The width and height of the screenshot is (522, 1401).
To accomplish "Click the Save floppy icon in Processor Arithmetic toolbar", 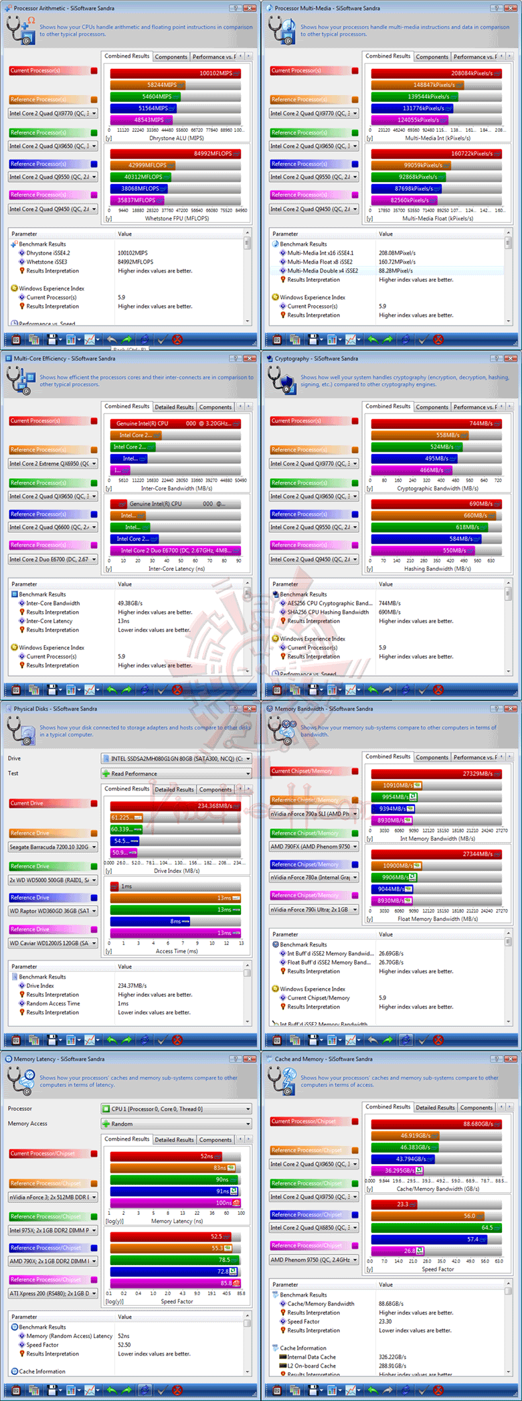I will click(x=52, y=339).
